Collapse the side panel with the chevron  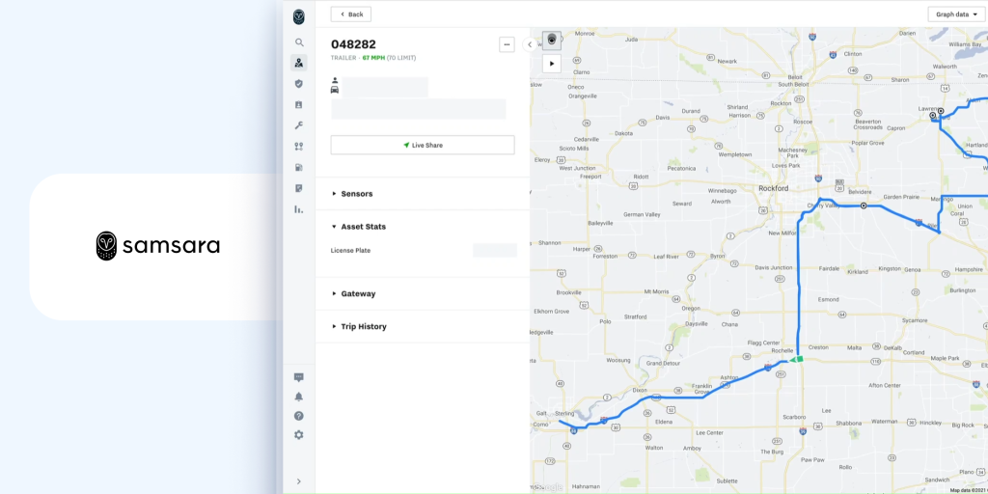(530, 44)
